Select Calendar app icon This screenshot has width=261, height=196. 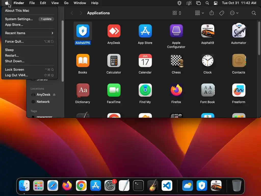click(x=145, y=60)
